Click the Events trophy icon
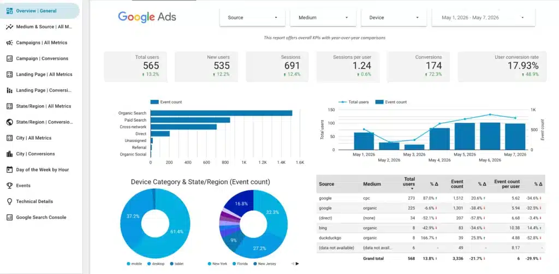The width and height of the screenshot is (559, 274). coord(10,186)
